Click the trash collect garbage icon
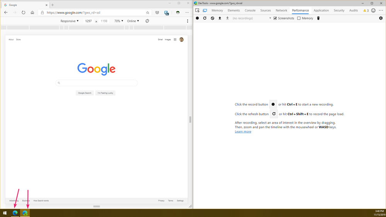This screenshot has width=386, height=217. point(318,18)
